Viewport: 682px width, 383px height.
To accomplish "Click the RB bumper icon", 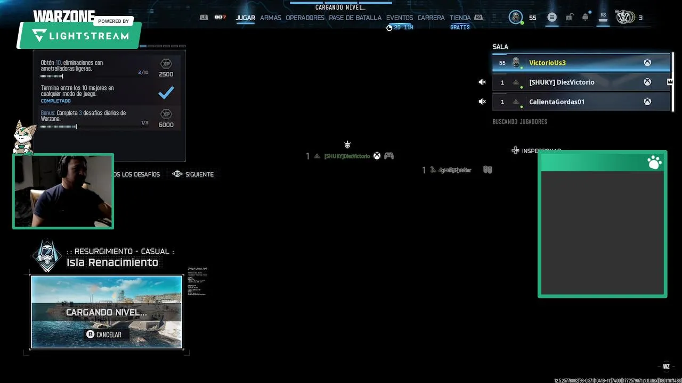I will click(478, 18).
